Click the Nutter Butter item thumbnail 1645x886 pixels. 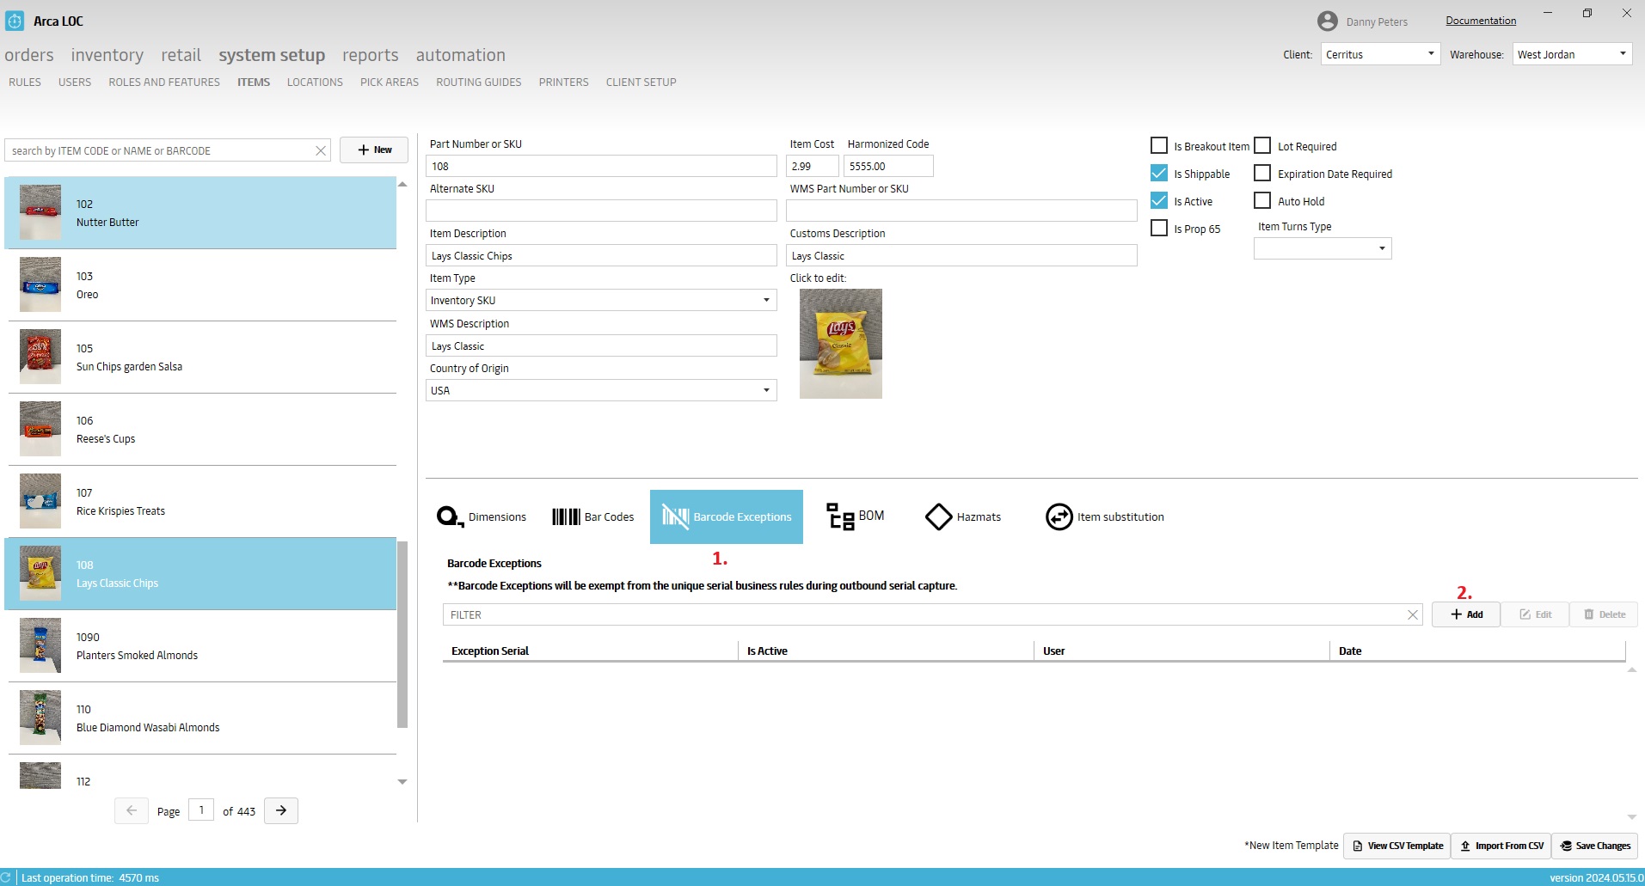pos(40,212)
